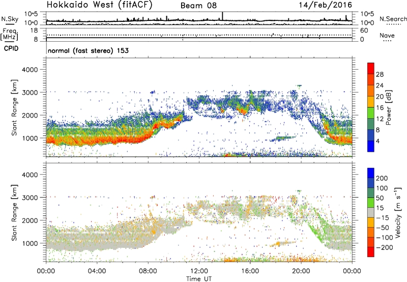This screenshot has height=282, width=407.
Task: Click the date '14/Feb/2016'
Action: coord(326,5)
